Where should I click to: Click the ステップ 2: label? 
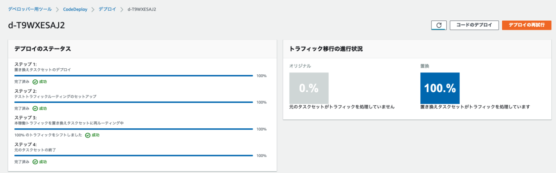25,91
